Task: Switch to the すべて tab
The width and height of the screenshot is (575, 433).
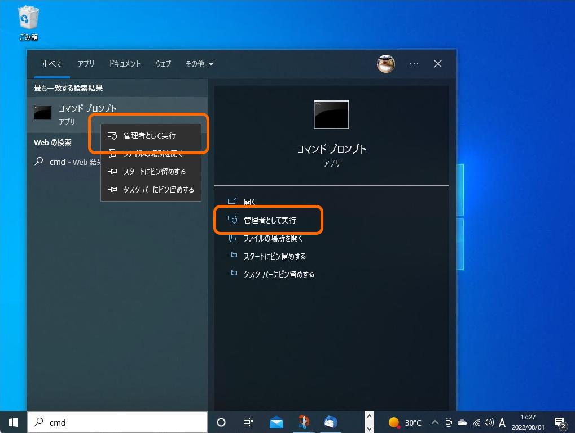Action: (x=52, y=64)
